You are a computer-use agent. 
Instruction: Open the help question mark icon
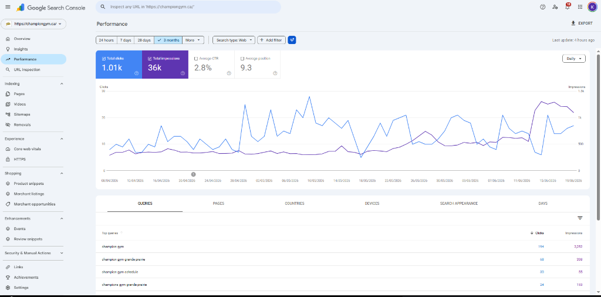(542, 7)
